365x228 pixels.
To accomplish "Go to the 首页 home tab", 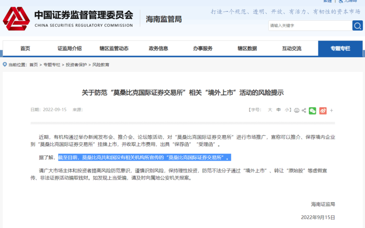I will point(25,49).
